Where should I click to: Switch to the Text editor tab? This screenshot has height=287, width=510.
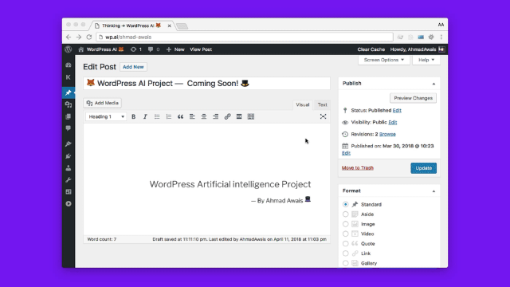click(x=322, y=104)
